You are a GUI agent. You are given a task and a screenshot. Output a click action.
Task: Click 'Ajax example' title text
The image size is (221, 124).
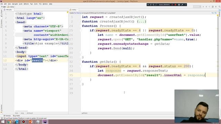coord(47,43)
